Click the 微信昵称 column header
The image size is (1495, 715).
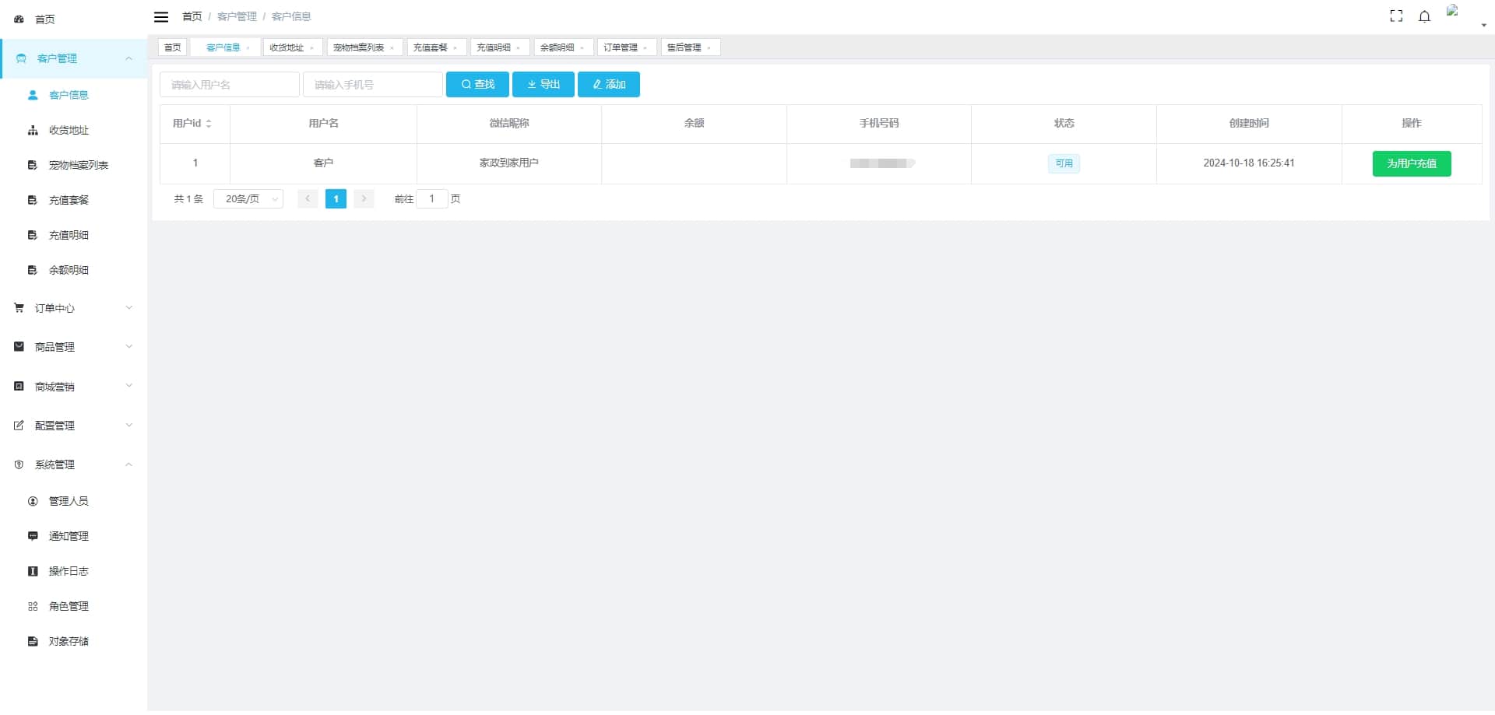click(x=509, y=124)
